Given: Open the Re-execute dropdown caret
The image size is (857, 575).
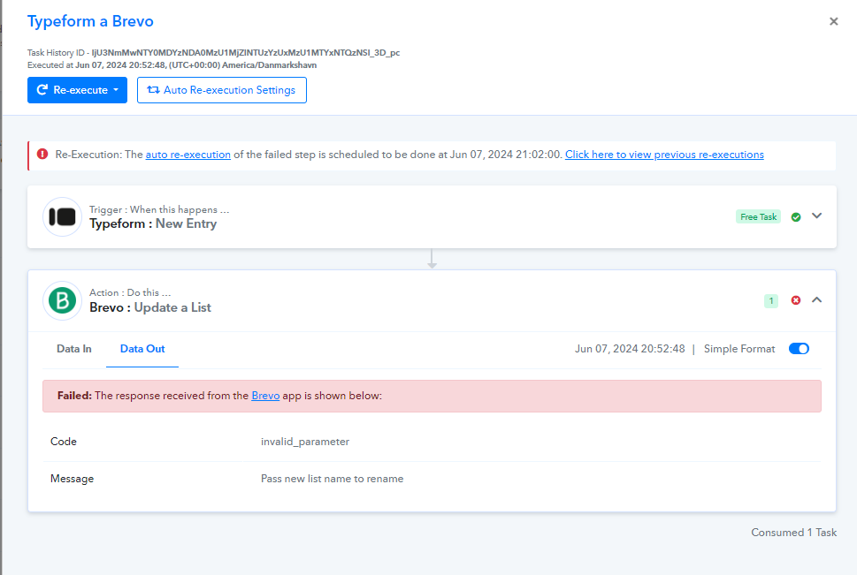Looking at the screenshot, I should point(116,89).
